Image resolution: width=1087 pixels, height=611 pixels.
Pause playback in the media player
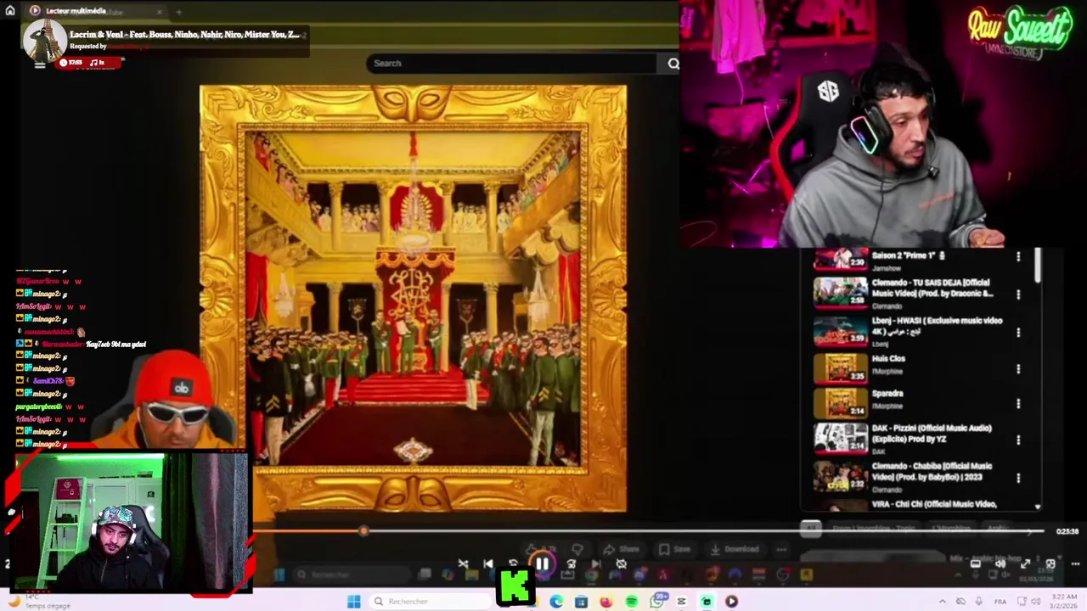tap(542, 563)
